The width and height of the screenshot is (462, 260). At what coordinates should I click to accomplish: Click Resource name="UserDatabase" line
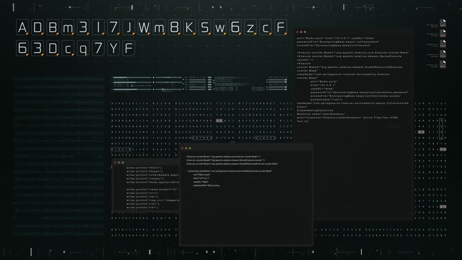click(x=321, y=114)
